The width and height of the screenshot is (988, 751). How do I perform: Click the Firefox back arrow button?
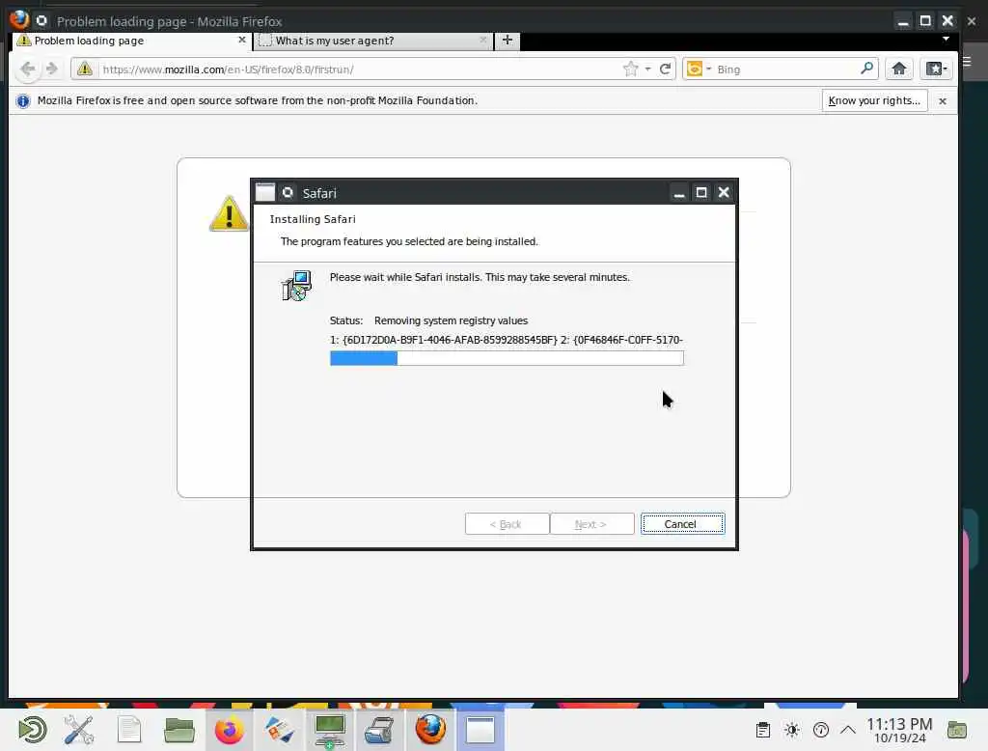(x=27, y=69)
